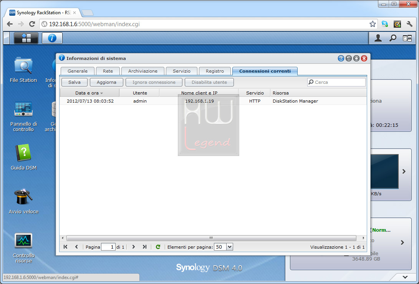Click the show desktop button beside main menu
Viewport: 419px width, 284px height.
point(7,38)
